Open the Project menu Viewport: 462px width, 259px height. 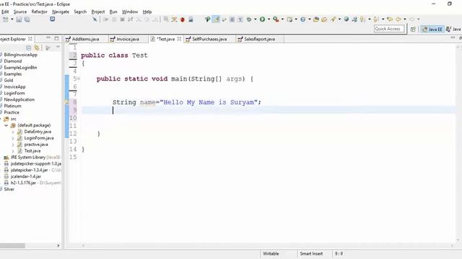[x=98, y=12]
